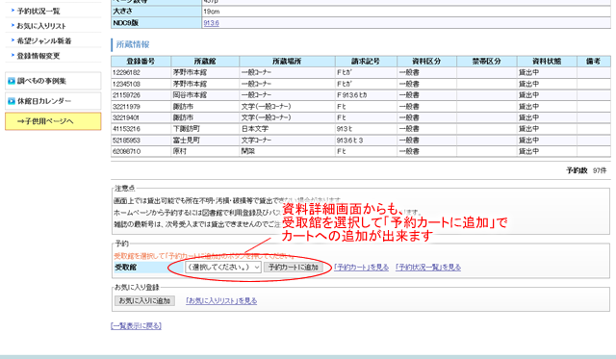
Task: Click the 登録番号 column header
Action: tap(141, 62)
